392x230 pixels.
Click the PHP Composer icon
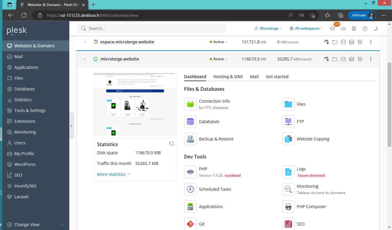point(288,207)
